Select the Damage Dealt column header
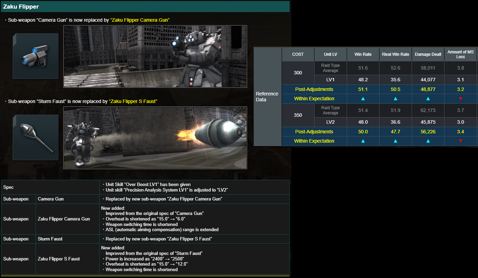Screen dimensions: 478x278 point(428,54)
